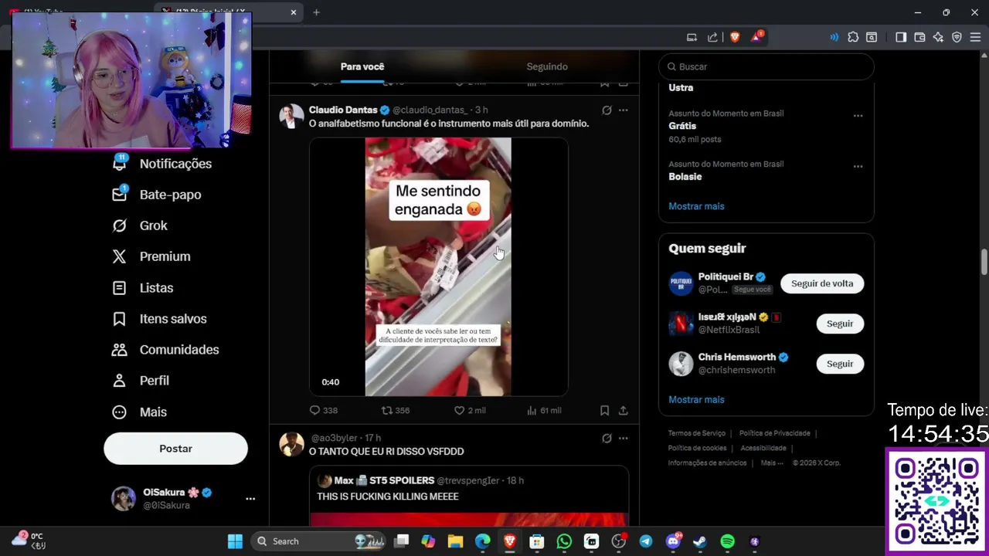
Task: View analytics showing 61 mil views
Action: 544,411
